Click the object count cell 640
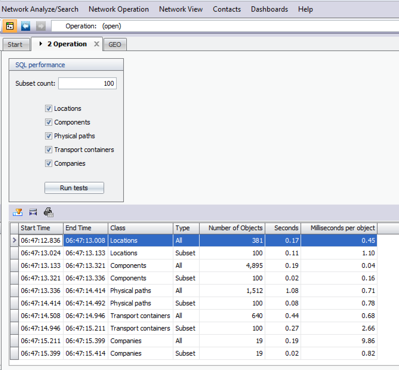The height and width of the screenshot is (370, 399). (232, 316)
